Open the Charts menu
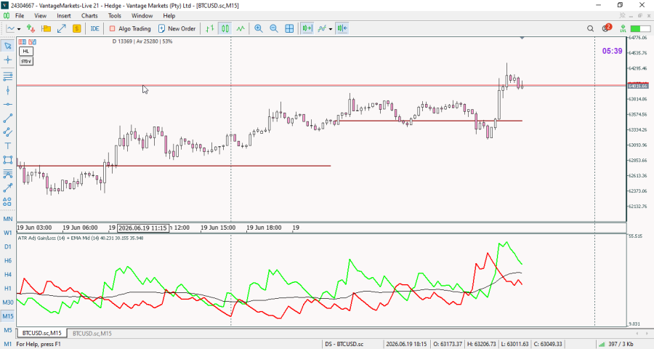Viewport: 654px width, 349px height. (x=89, y=16)
